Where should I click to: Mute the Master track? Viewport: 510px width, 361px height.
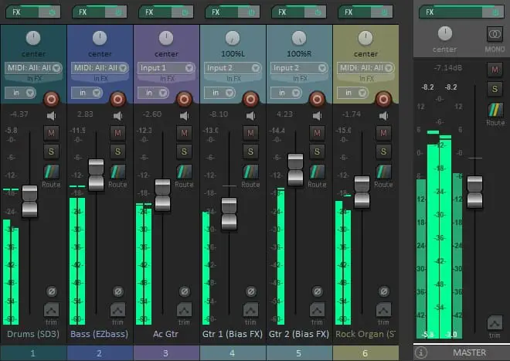tap(495, 70)
